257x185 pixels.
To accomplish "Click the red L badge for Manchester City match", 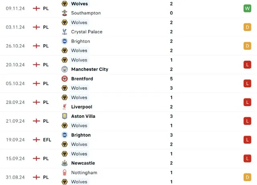I will pyautogui.click(x=247, y=65).
